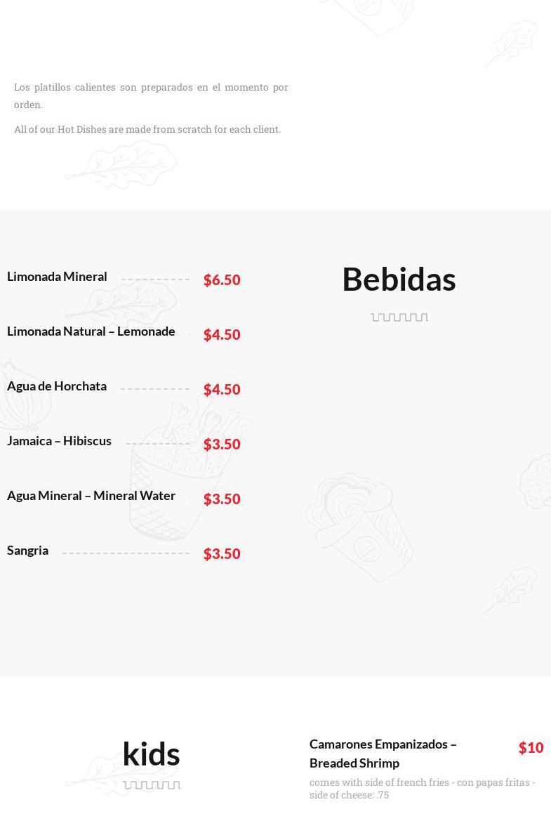Click the decorative divider under Bebidas
551x816 pixels.
[x=399, y=317]
